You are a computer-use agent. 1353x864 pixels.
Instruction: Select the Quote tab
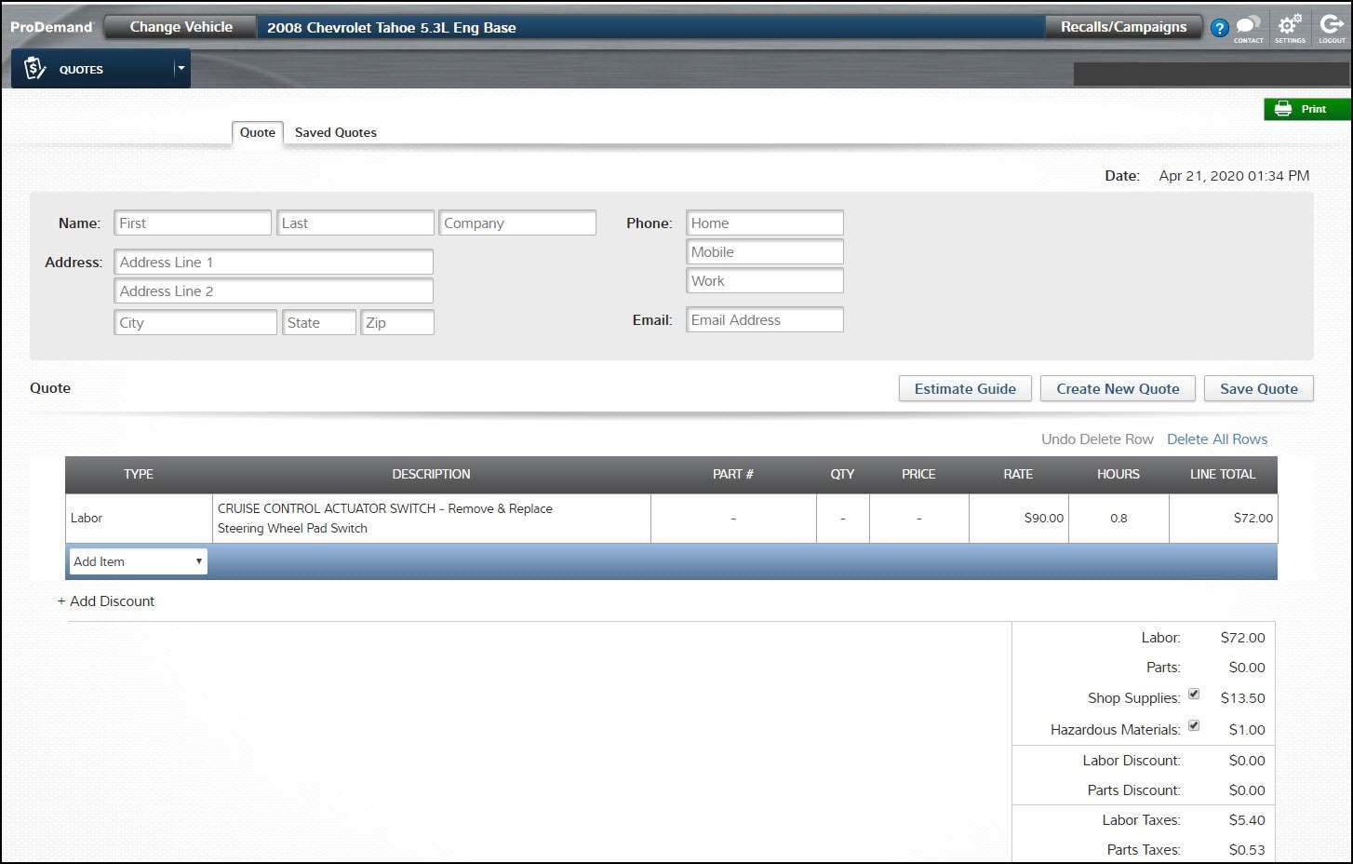pyautogui.click(x=258, y=132)
